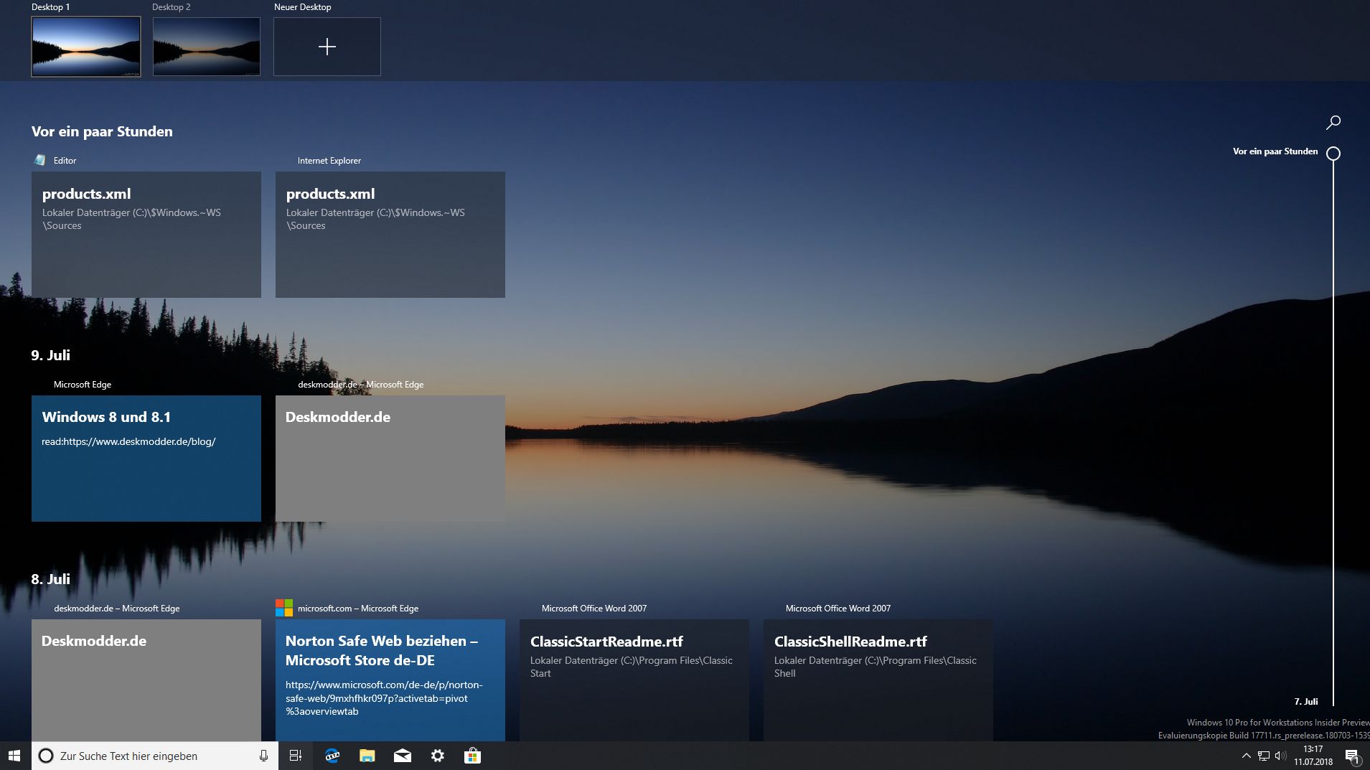Open File Explorer from the taskbar
The height and width of the screenshot is (770, 1370).
[367, 756]
